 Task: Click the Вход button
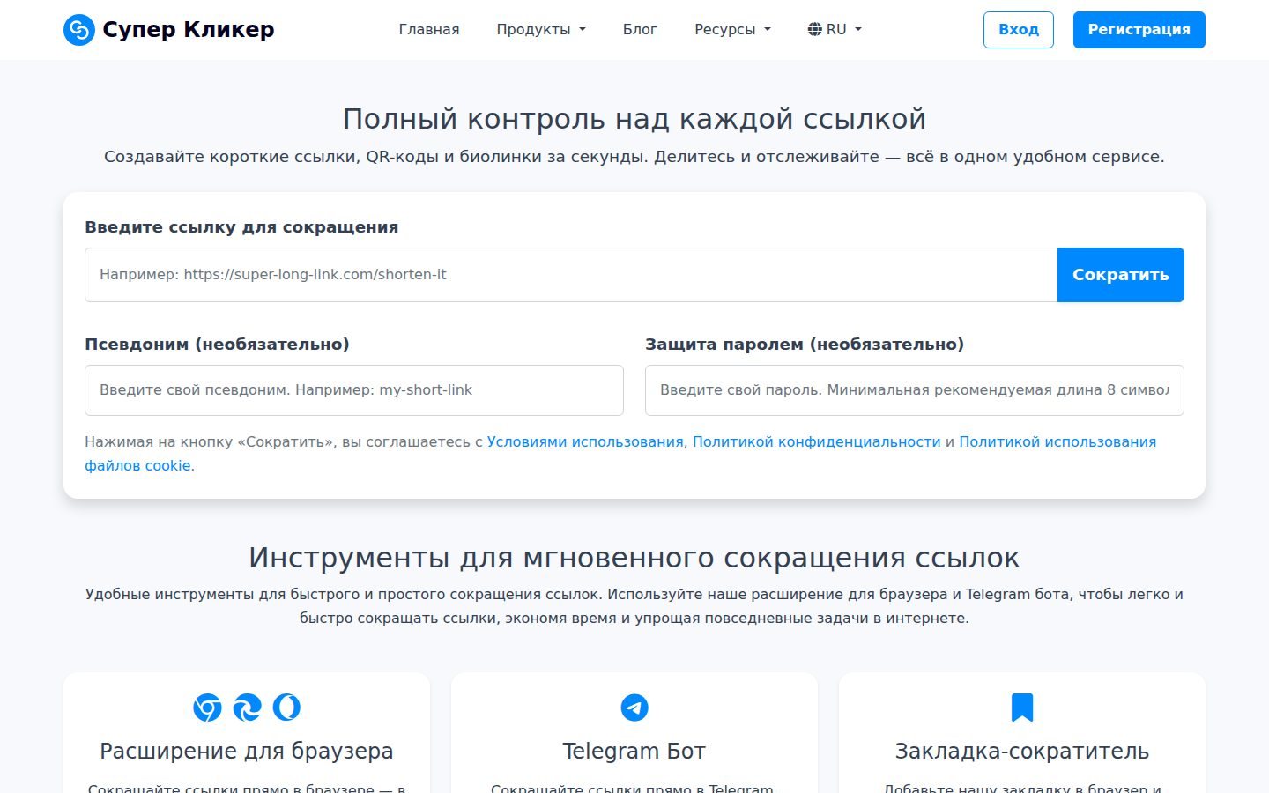[x=1019, y=30]
